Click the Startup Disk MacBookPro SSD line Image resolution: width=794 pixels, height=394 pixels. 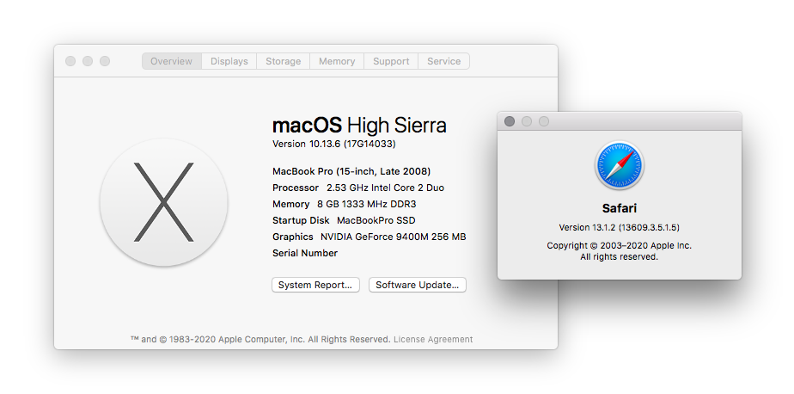pyautogui.click(x=344, y=220)
